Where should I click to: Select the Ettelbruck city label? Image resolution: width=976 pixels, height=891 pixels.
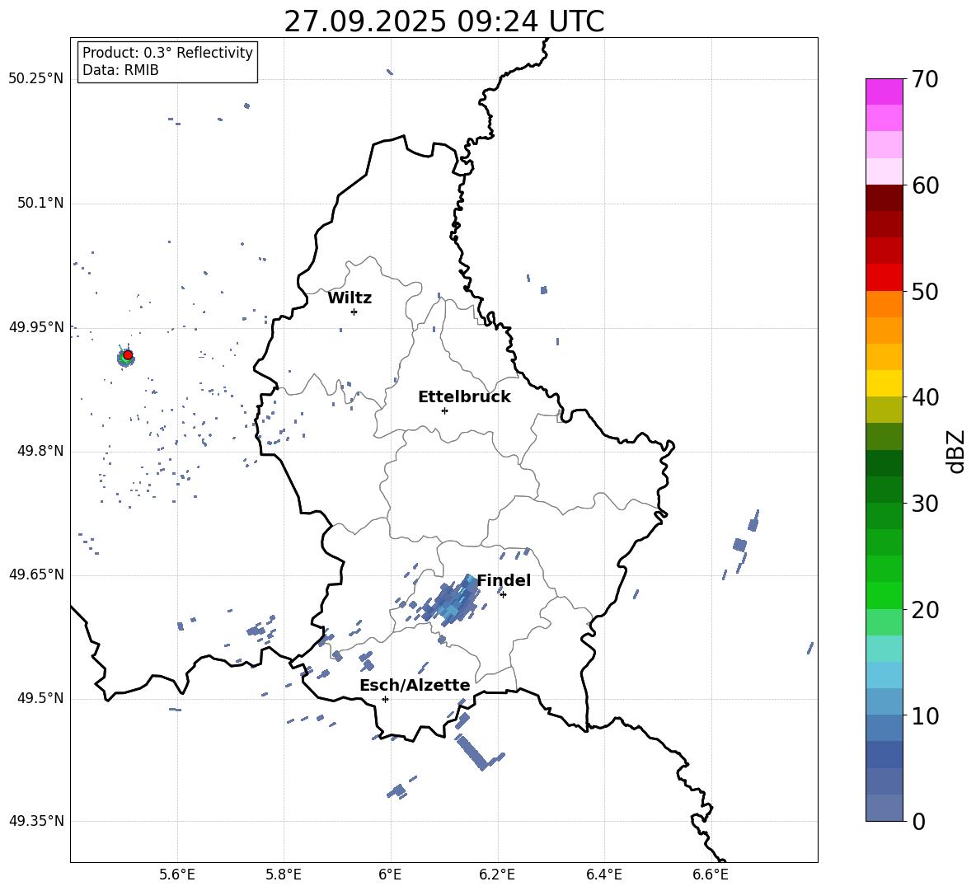click(464, 397)
